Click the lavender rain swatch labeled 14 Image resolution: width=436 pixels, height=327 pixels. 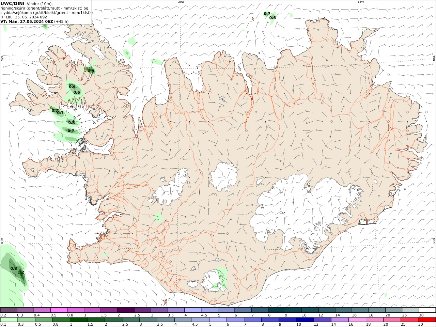pos(340,320)
